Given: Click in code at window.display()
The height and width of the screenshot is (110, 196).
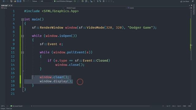Looking at the screenshot, I should [56, 81].
